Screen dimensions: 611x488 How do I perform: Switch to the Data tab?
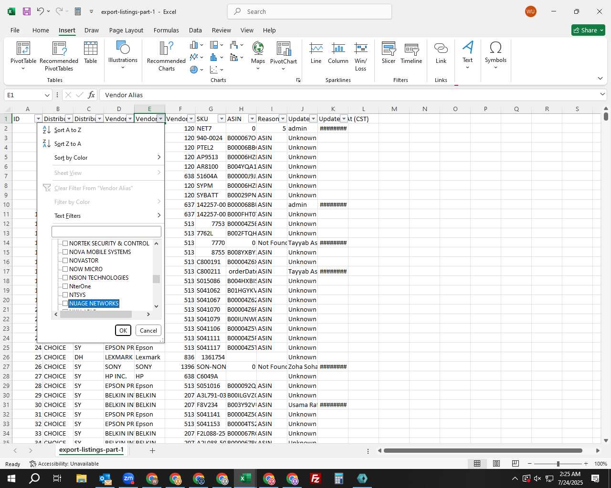click(x=195, y=30)
